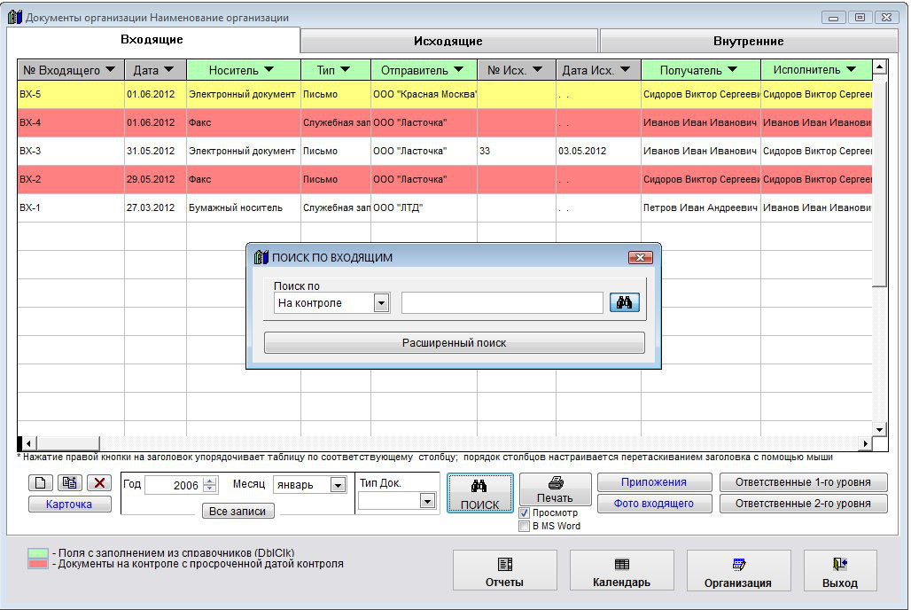The image size is (911, 610).
Task: Expand the Месяц dropdown
Action: point(338,485)
